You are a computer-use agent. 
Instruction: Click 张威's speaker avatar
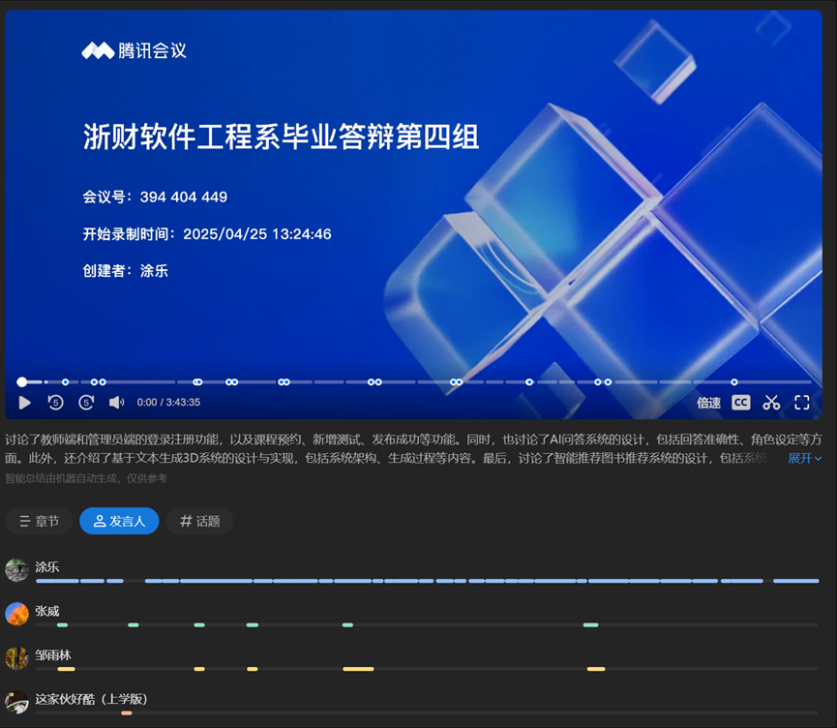pyautogui.click(x=16, y=614)
